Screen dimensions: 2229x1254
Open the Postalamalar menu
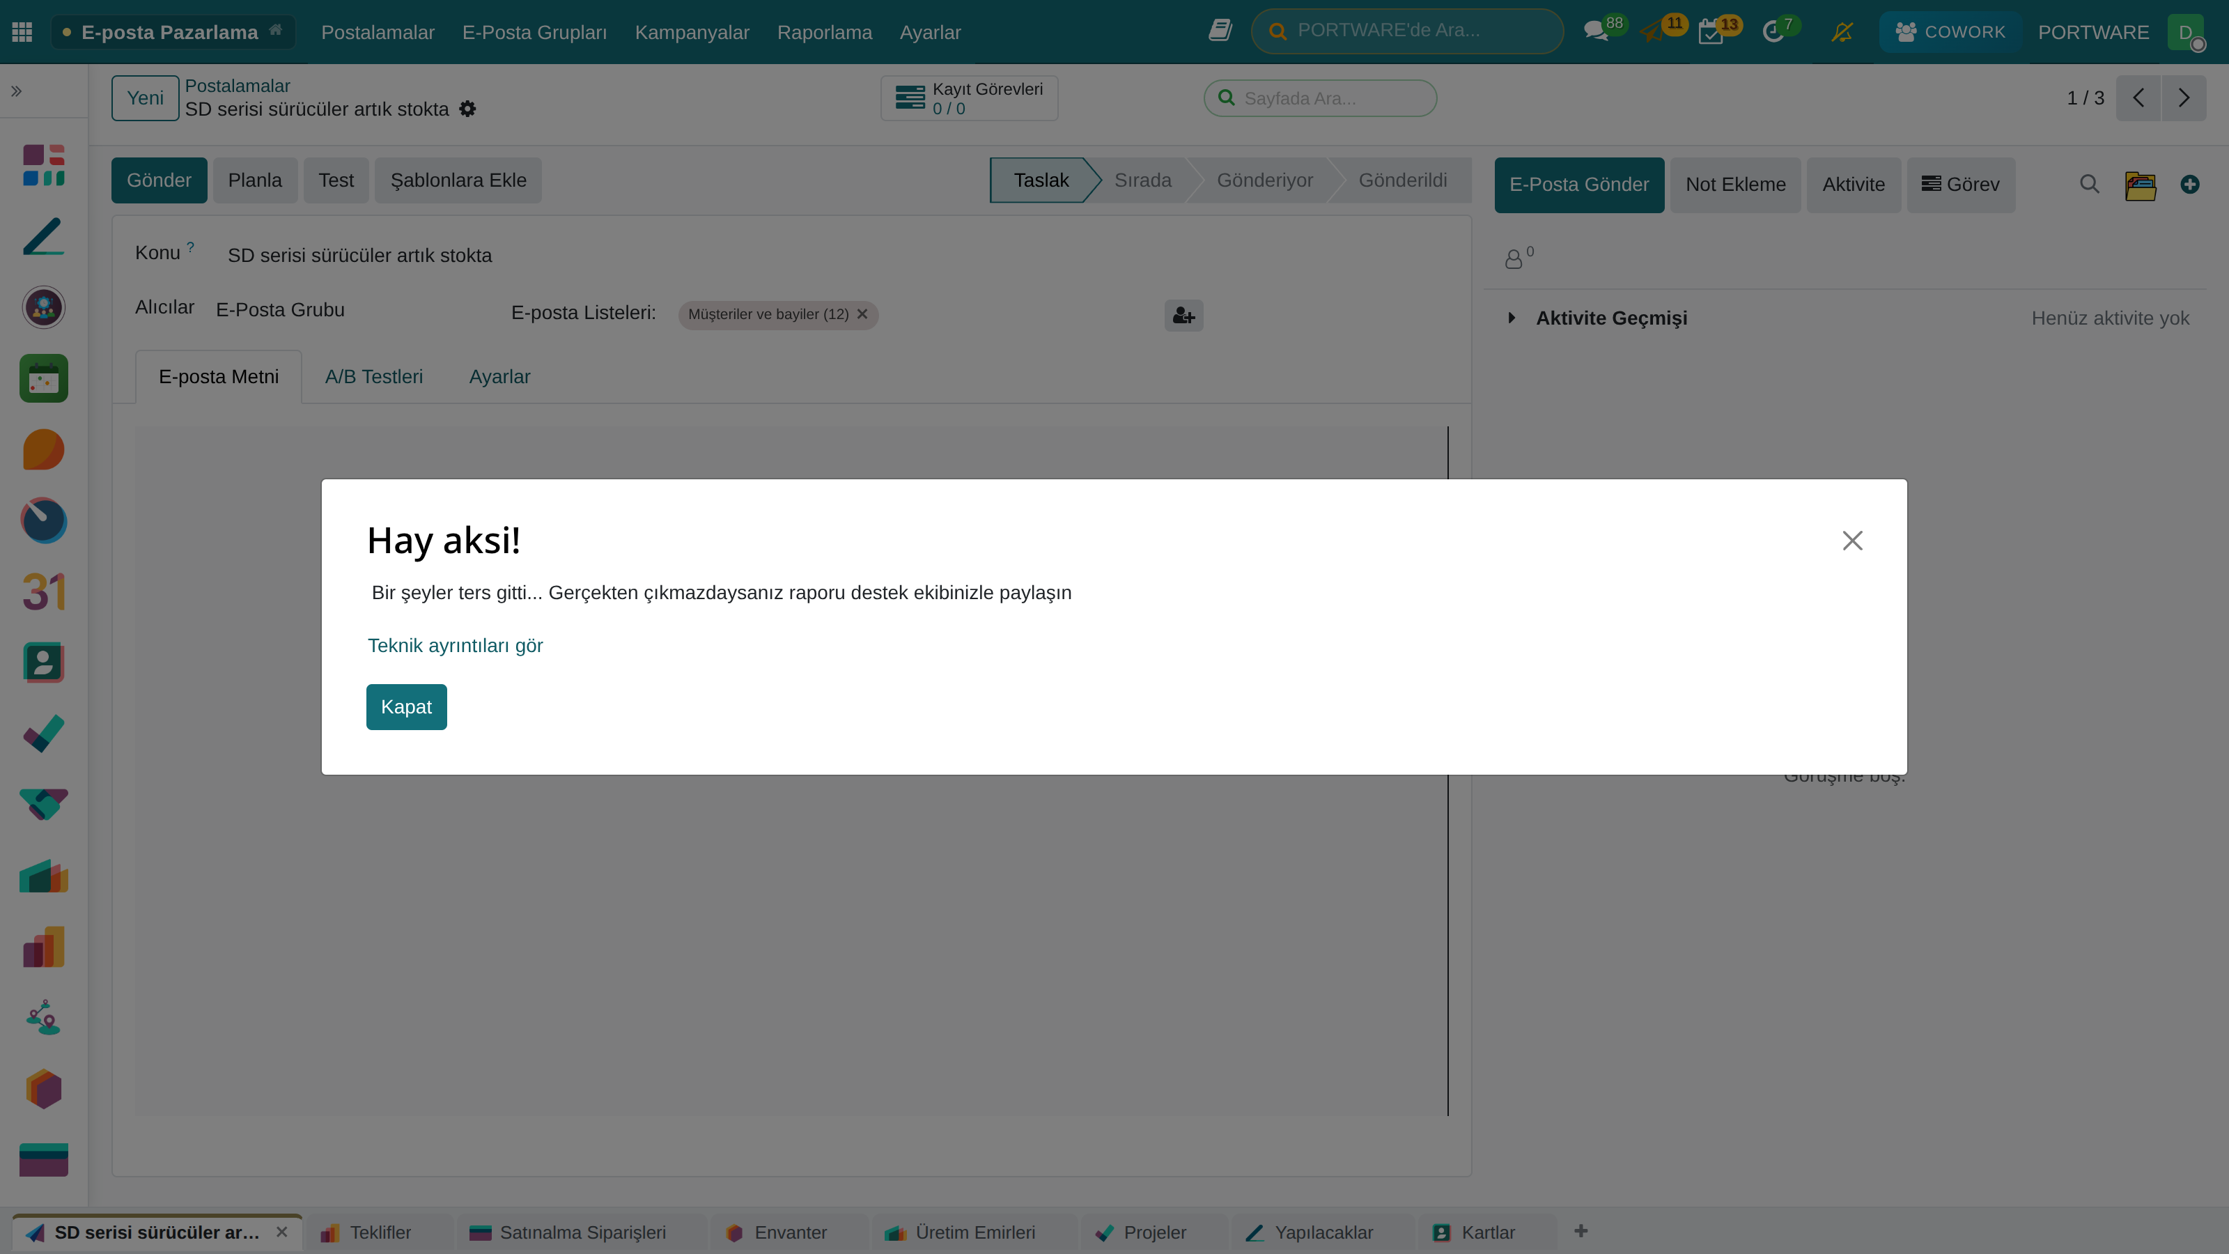[378, 32]
